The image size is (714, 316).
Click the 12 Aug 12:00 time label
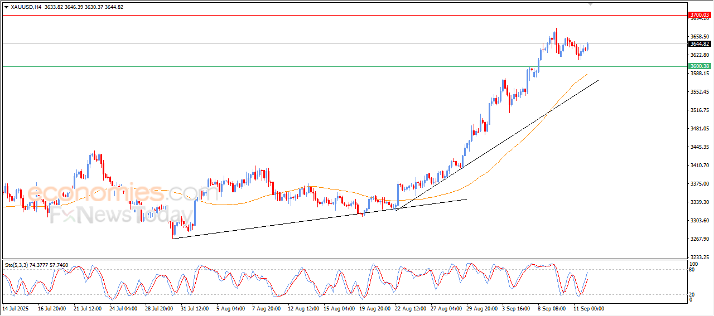point(303,308)
